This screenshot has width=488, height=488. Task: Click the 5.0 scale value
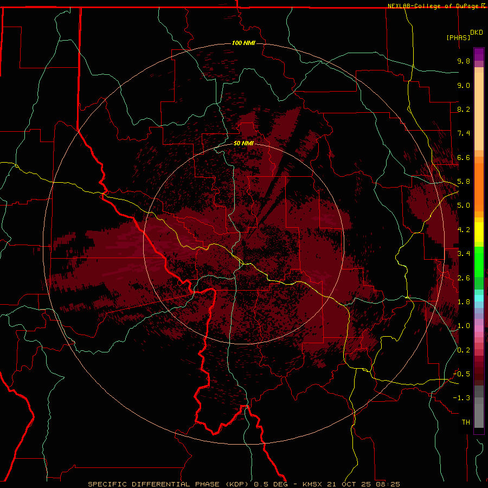pyautogui.click(x=464, y=206)
